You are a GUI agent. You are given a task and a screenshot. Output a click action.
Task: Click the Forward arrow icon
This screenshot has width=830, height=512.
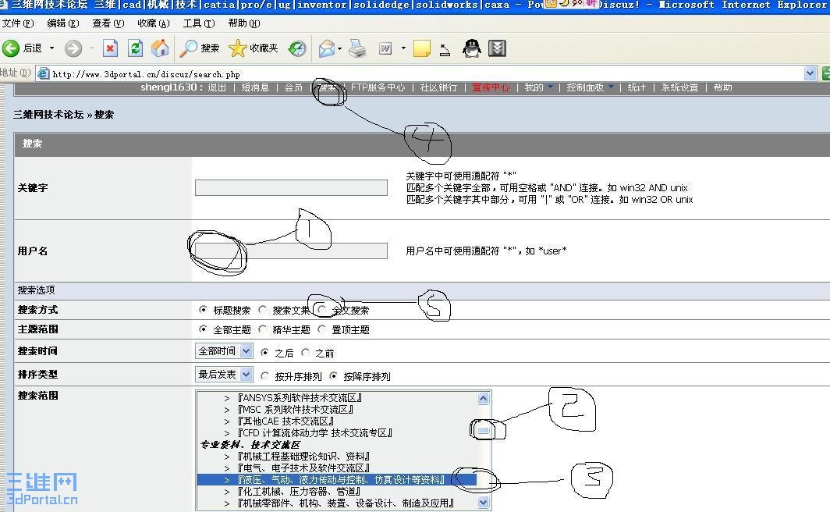click(x=73, y=48)
